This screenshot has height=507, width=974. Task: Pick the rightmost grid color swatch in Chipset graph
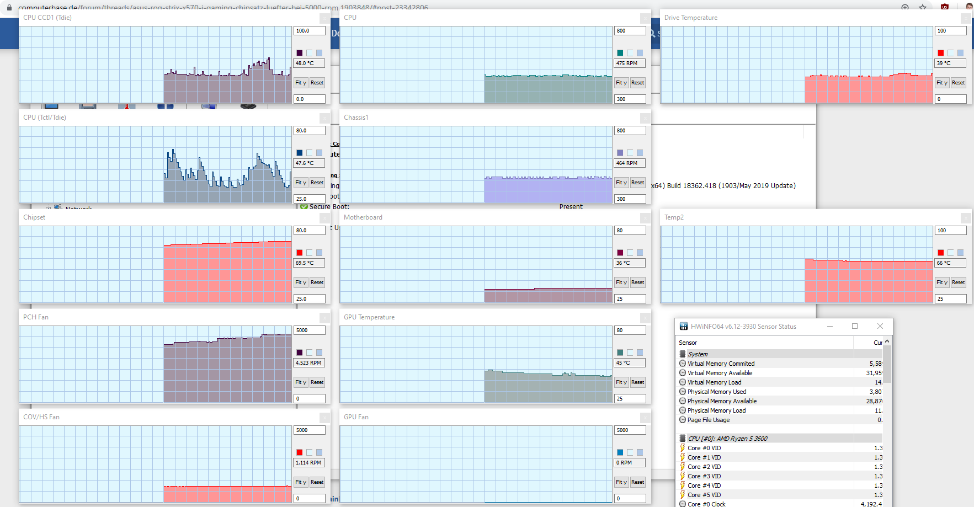320,253
